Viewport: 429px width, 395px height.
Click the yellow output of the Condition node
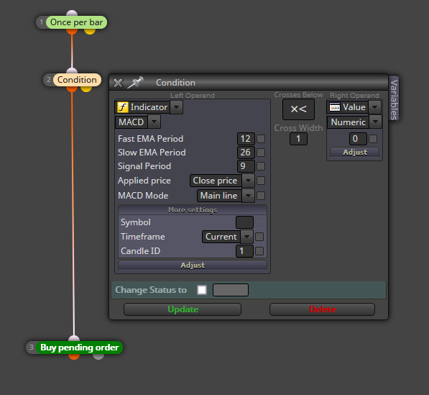point(86,88)
